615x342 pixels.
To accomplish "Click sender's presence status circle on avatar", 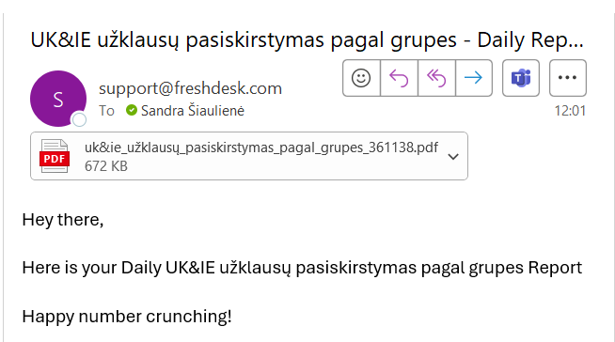I will pos(79,119).
